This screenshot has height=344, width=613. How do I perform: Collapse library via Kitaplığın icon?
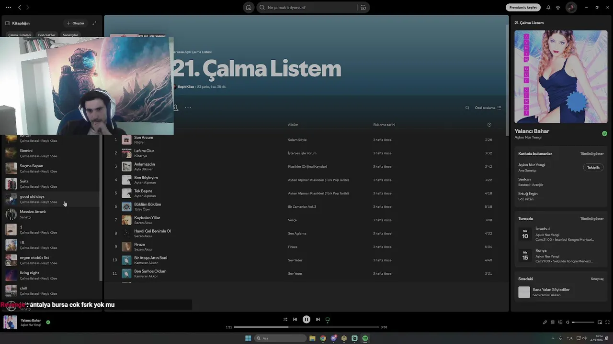pyautogui.click(x=7, y=23)
